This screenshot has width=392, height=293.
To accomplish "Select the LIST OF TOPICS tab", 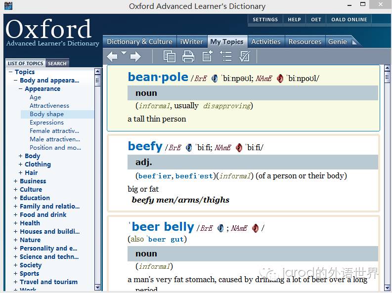I will pos(26,63).
